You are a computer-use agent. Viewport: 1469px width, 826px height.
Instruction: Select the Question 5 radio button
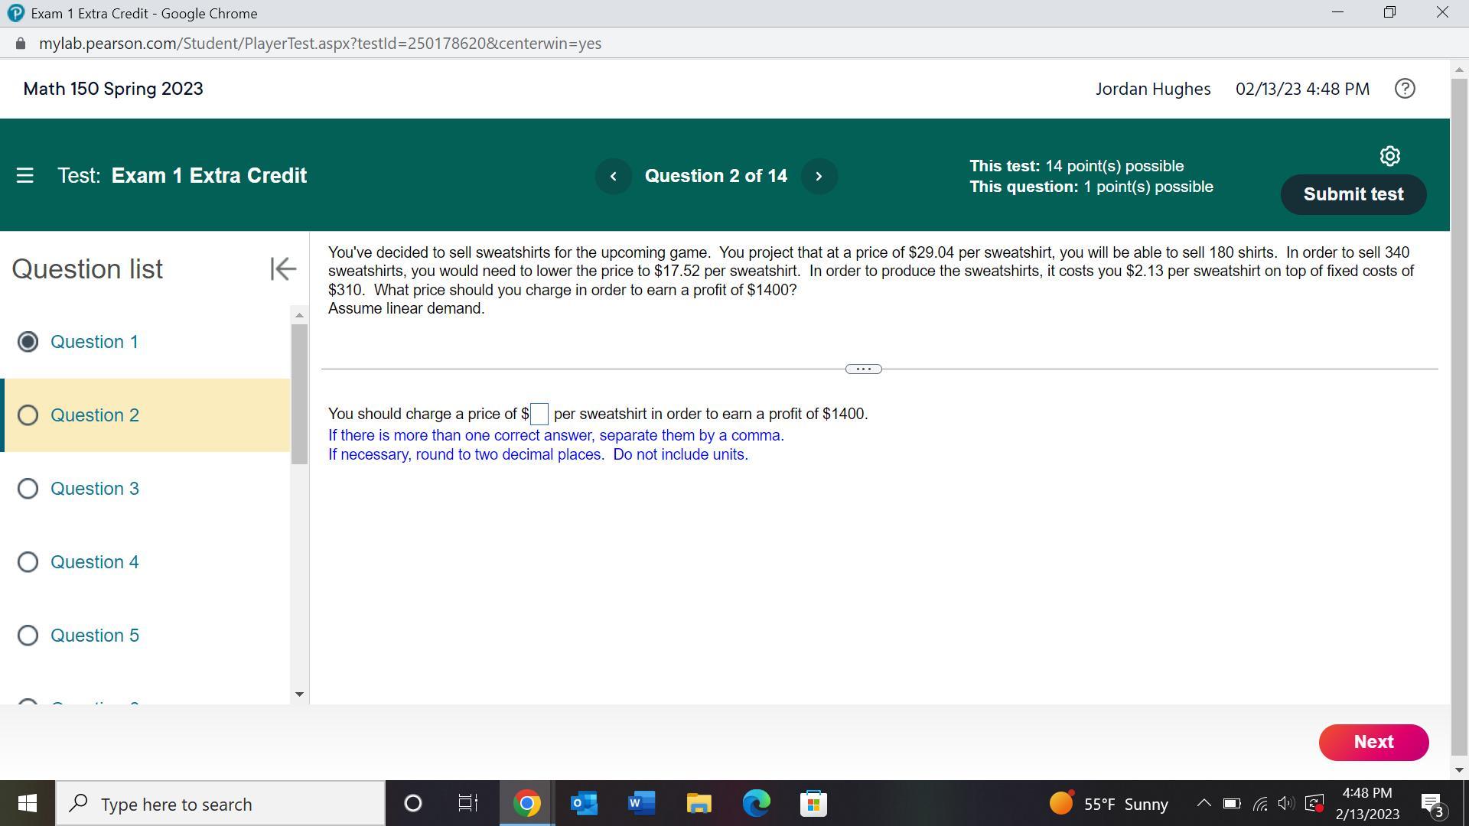pos(28,636)
